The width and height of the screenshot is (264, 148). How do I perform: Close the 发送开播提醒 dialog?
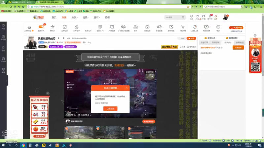point(127,88)
